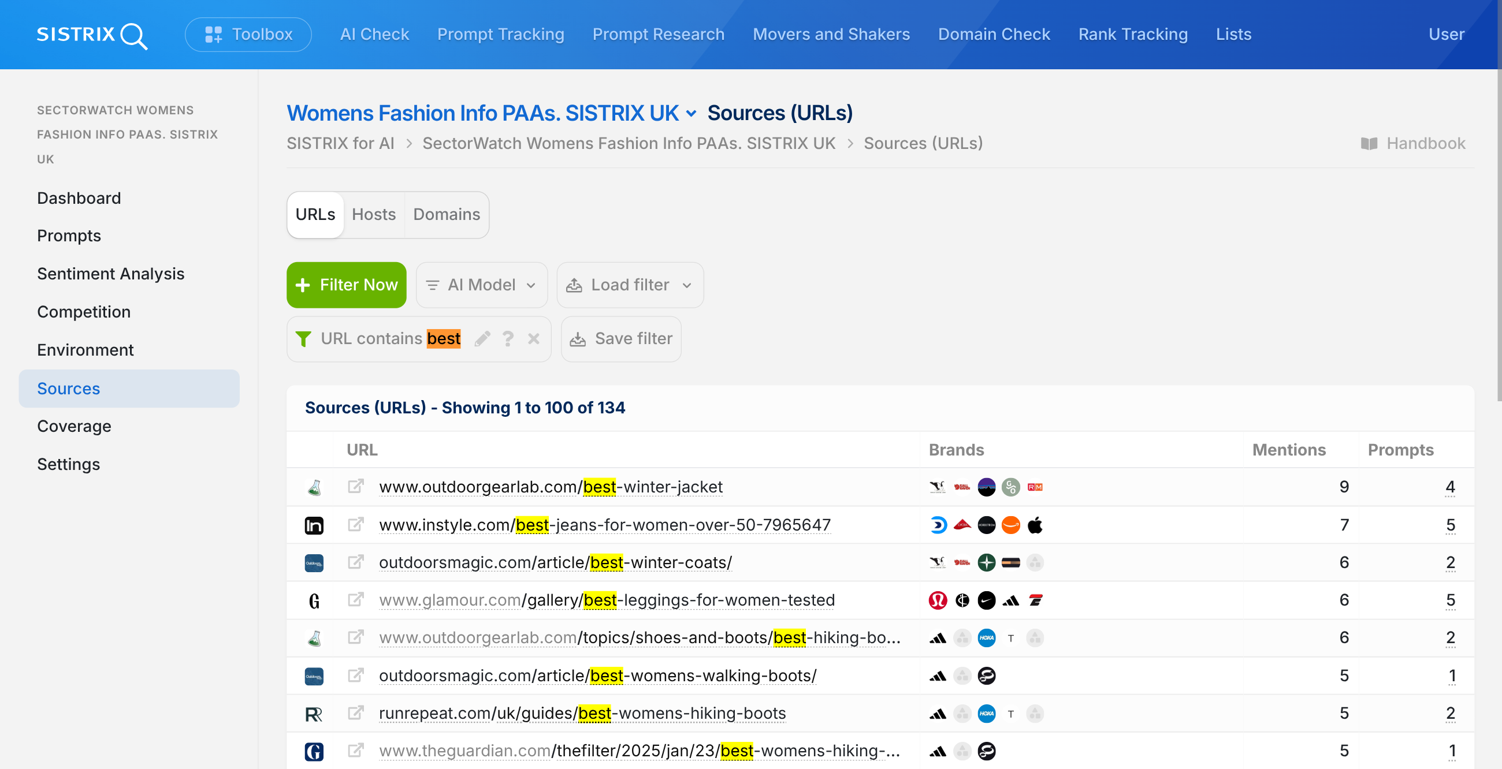Click the Save filter button

coord(620,338)
